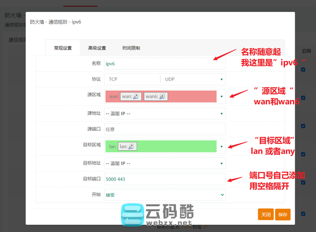Click the wan interface icon in source zone

pos(137,96)
